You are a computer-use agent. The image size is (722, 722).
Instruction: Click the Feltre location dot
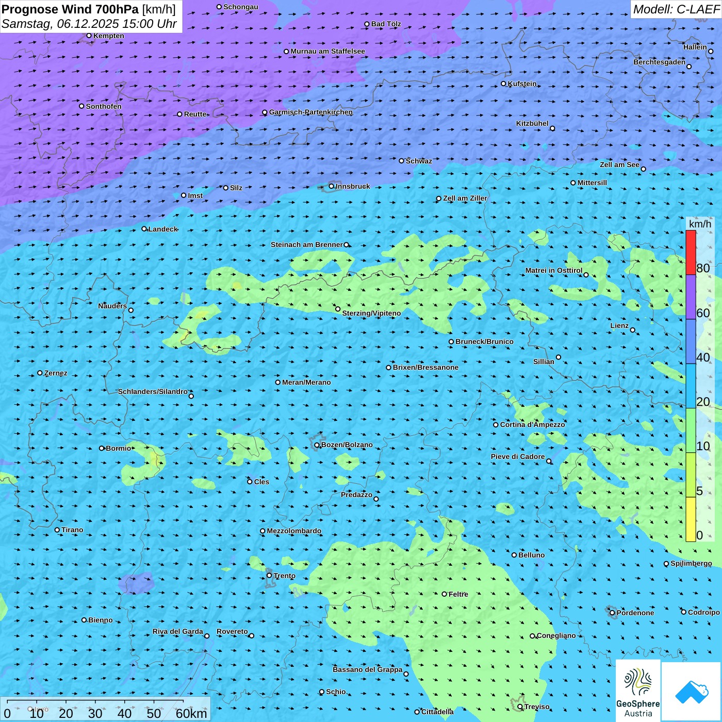[445, 594]
